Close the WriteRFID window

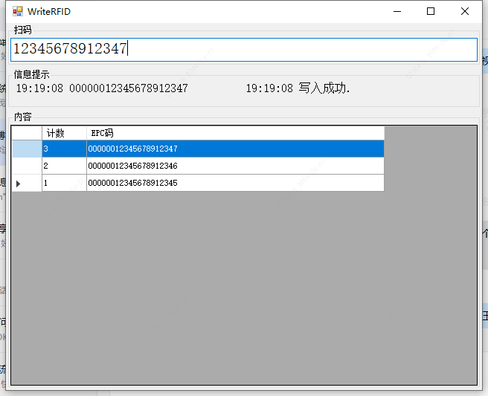pyautogui.click(x=465, y=12)
